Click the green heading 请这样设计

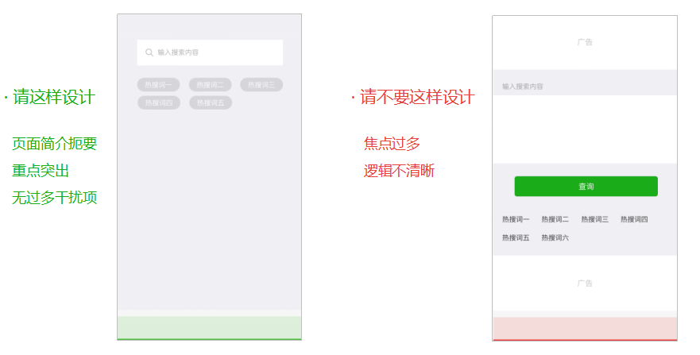coord(54,97)
